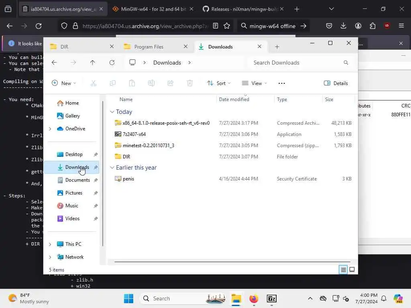Click the Paste icon in Explorer toolbar
This screenshot has width=411, height=308.
(132, 83)
